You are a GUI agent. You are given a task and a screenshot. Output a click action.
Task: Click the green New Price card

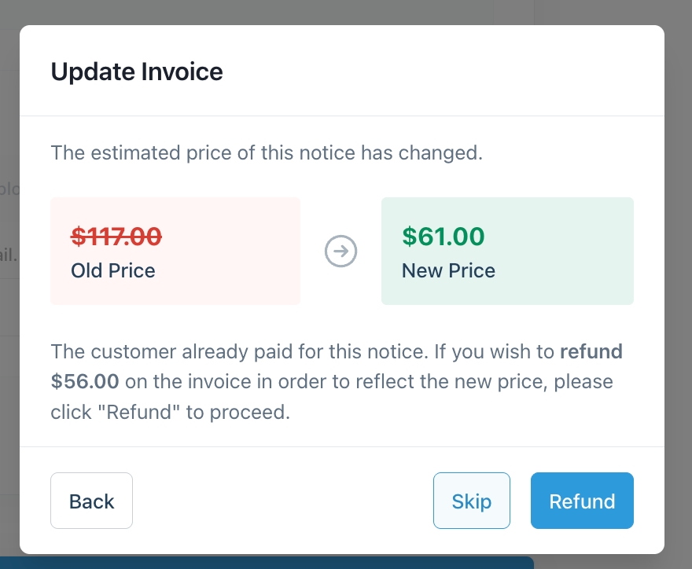click(507, 251)
